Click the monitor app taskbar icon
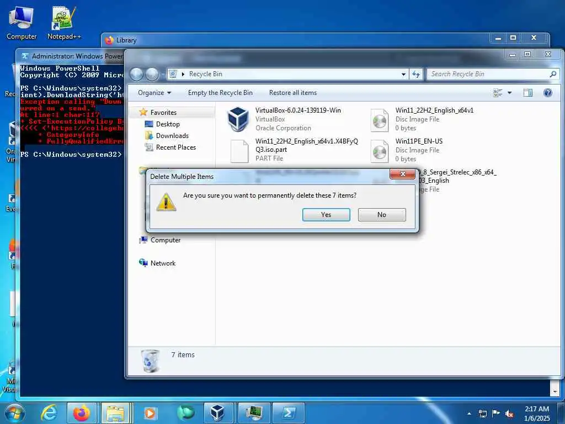 click(254, 413)
